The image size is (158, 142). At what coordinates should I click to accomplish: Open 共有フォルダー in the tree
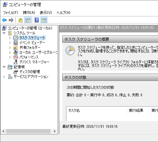pos(30,48)
